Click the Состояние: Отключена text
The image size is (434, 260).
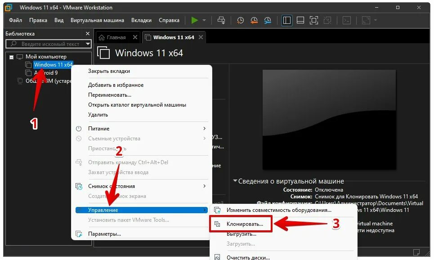pyautogui.click(x=313, y=190)
